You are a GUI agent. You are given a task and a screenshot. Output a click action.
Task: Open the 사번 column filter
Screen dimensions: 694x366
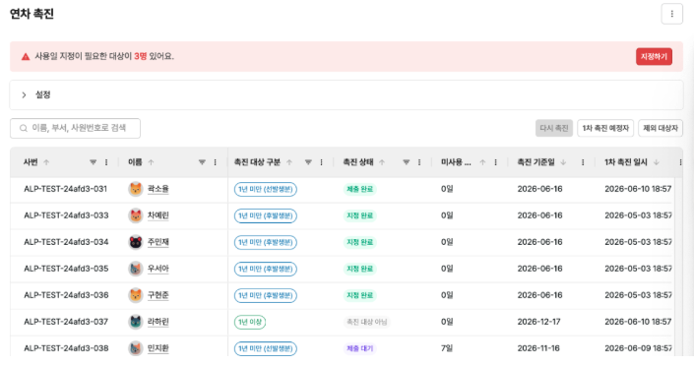tap(93, 162)
